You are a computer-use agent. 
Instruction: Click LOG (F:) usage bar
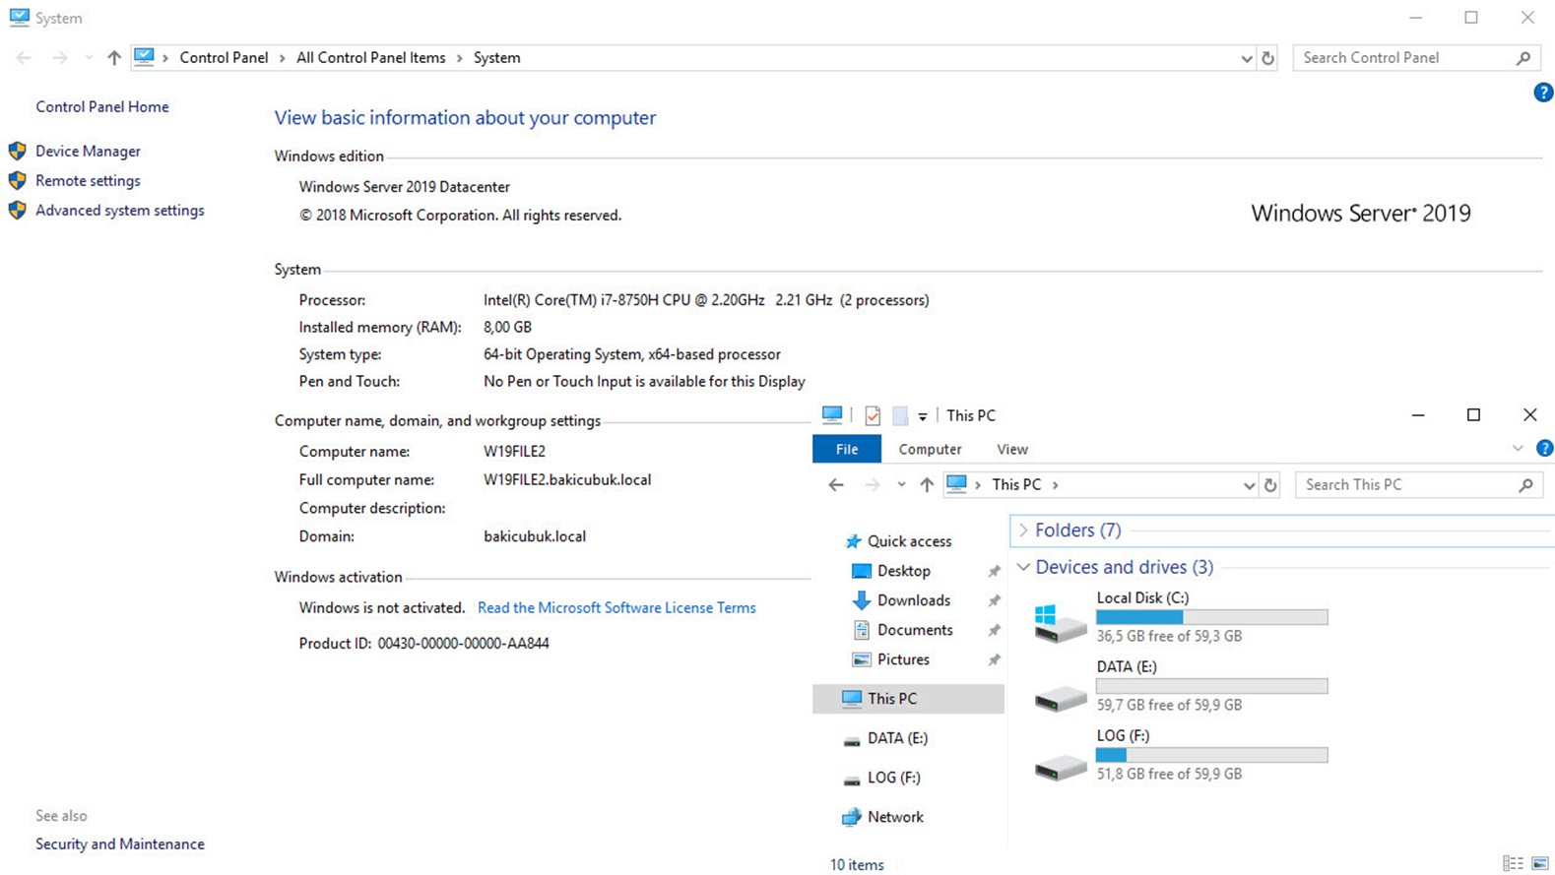[1211, 755]
